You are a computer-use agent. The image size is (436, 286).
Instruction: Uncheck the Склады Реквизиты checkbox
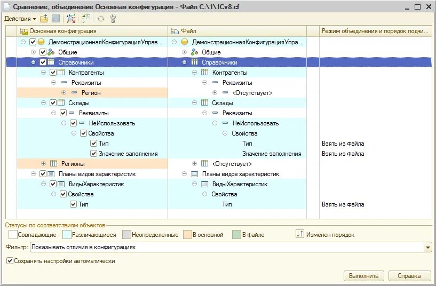coord(63,113)
